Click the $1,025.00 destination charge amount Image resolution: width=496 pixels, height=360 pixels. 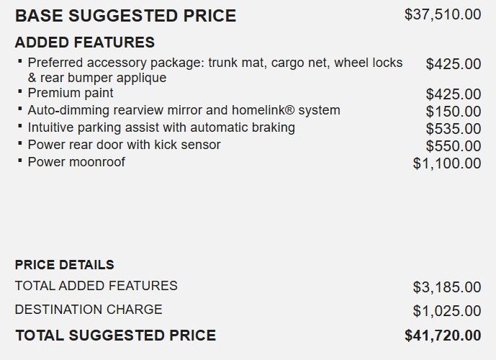[447, 311]
